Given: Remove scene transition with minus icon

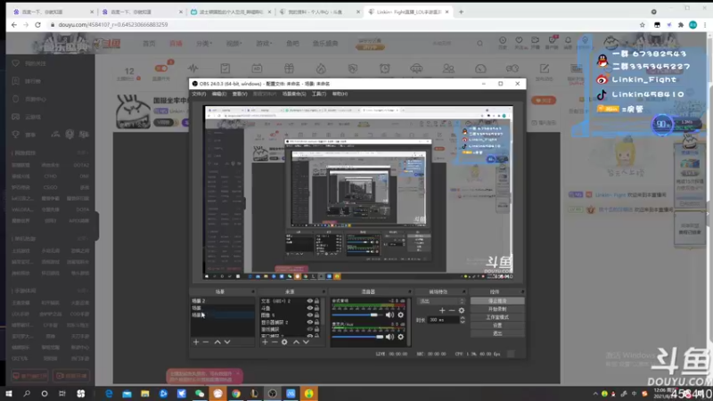Looking at the screenshot, I should pos(452,310).
